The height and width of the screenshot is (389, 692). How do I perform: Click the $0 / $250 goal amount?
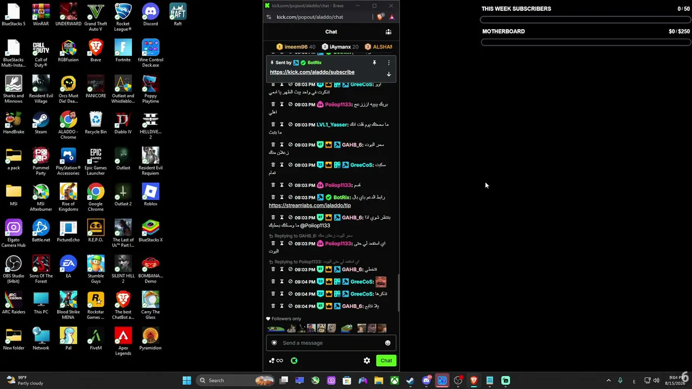coord(679,31)
